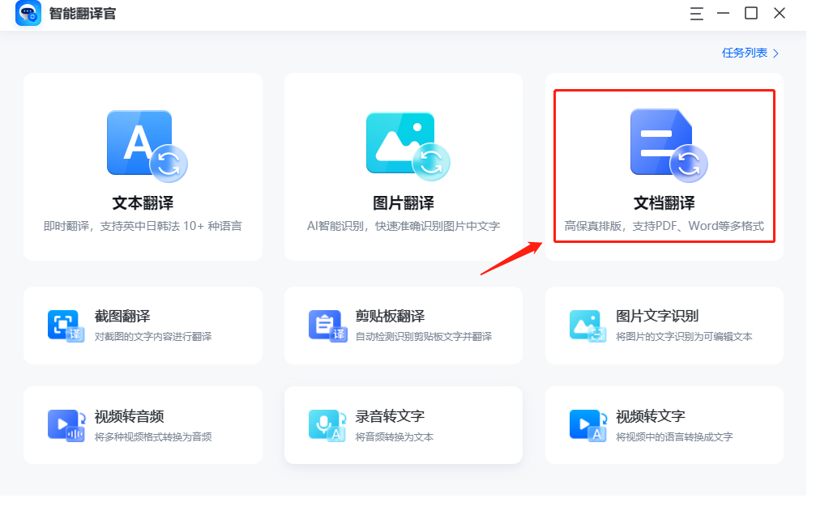Click the 智能翻译官 title text
The image size is (816, 532).
tap(83, 14)
